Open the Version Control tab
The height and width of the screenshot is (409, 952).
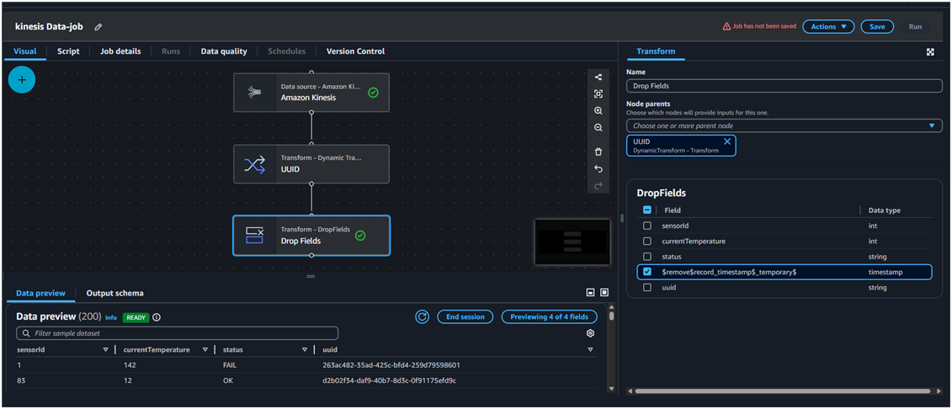click(x=356, y=51)
